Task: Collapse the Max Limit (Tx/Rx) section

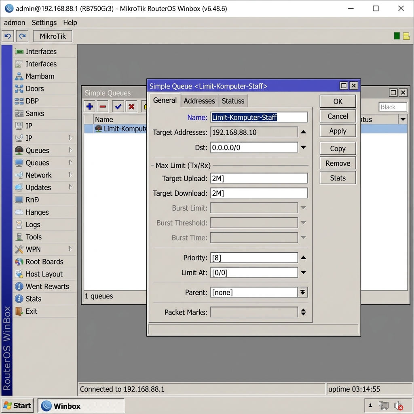Action: 152,166
